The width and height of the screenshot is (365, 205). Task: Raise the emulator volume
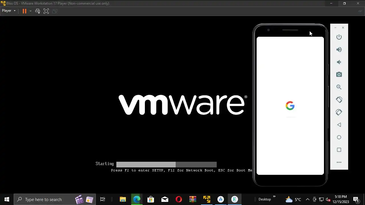point(339,50)
